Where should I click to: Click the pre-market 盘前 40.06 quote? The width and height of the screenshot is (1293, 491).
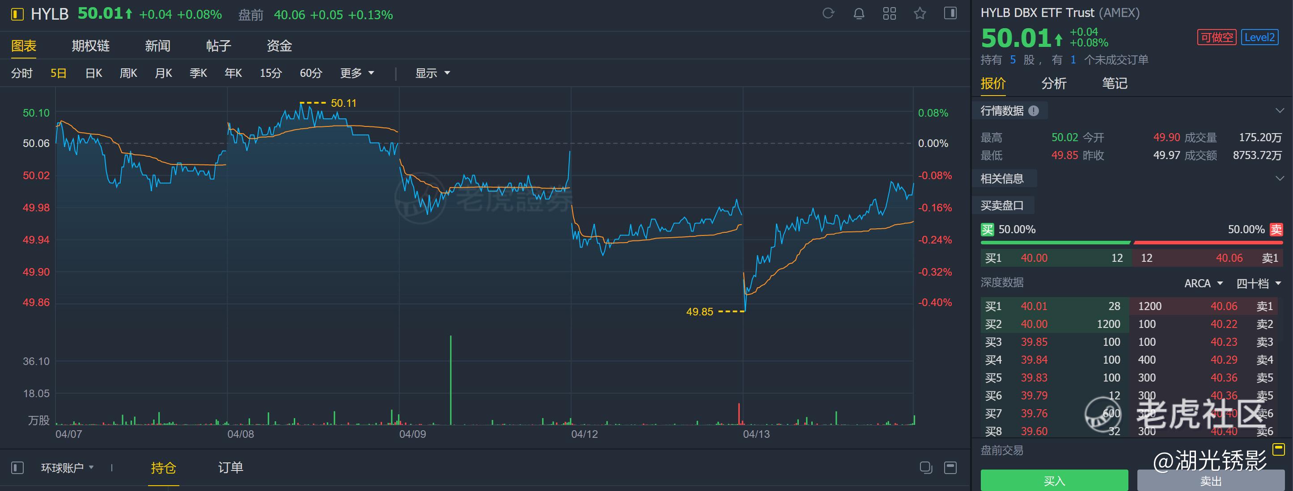tap(315, 15)
